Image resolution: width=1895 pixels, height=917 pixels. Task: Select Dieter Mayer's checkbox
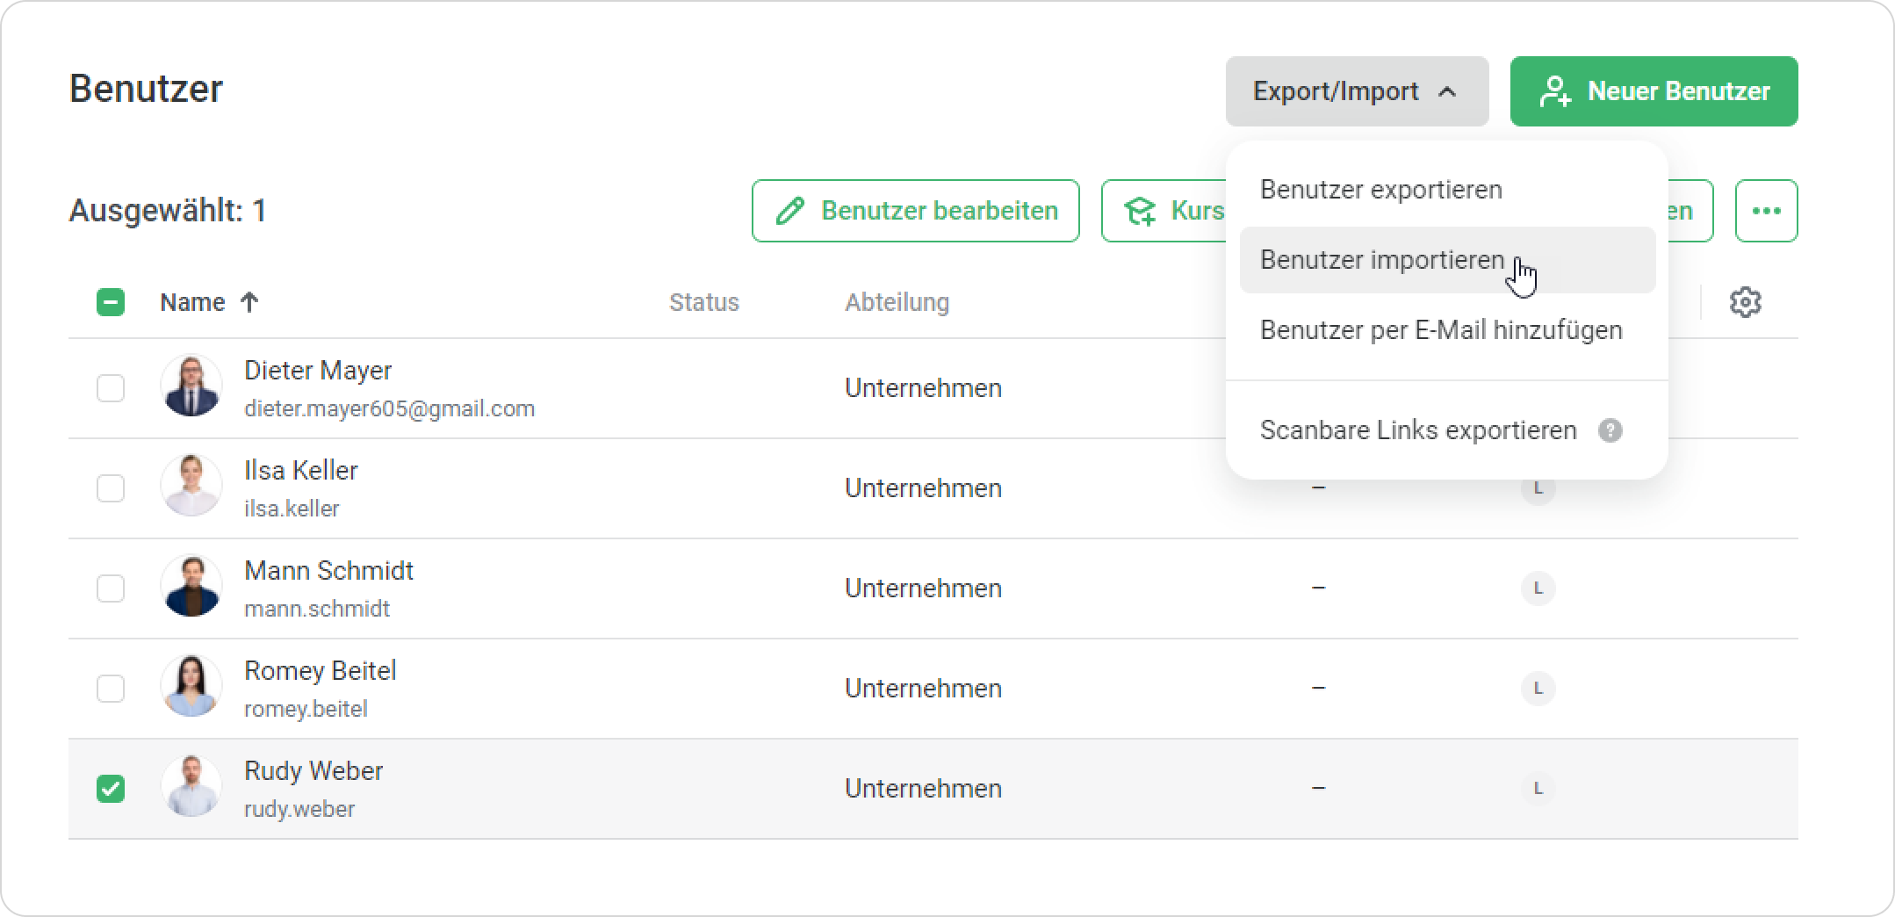click(111, 387)
